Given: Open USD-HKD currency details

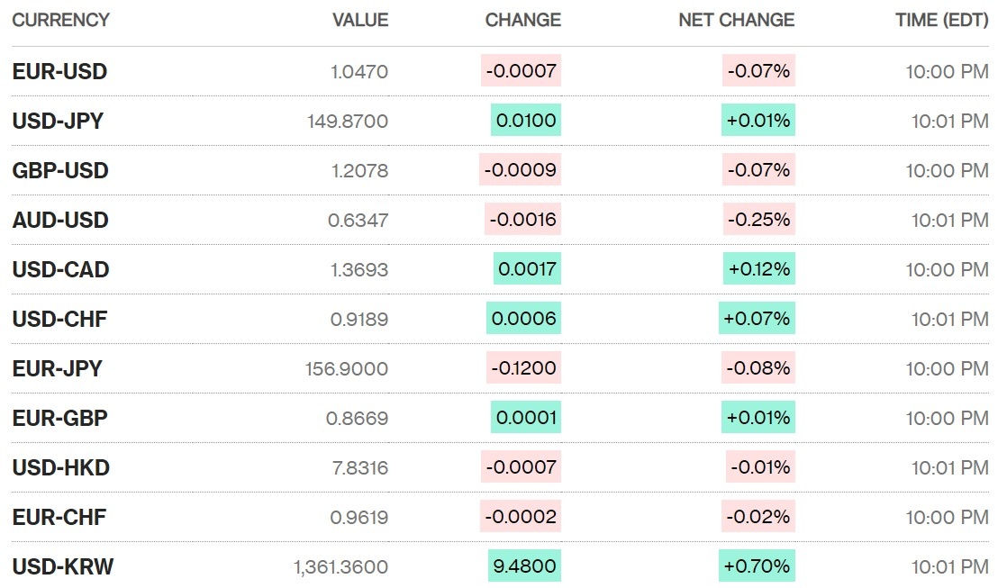Looking at the screenshot, I should coord(60,467).
